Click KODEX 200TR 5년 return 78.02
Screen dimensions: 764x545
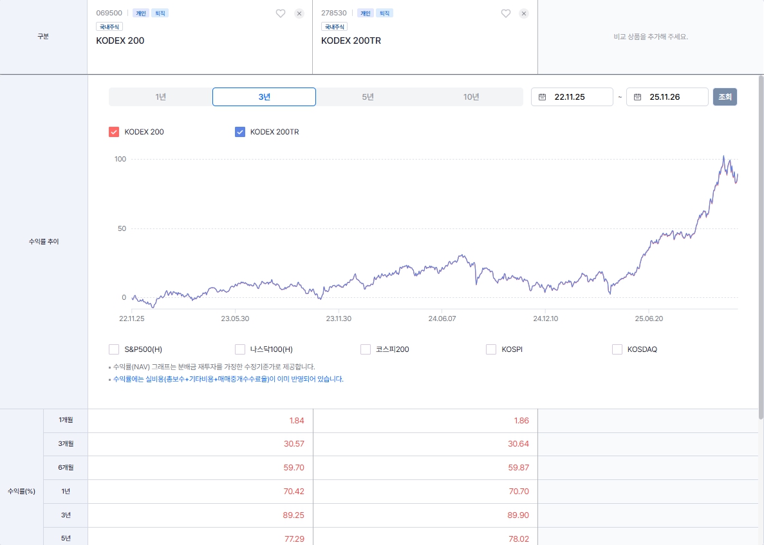[519, 539]
